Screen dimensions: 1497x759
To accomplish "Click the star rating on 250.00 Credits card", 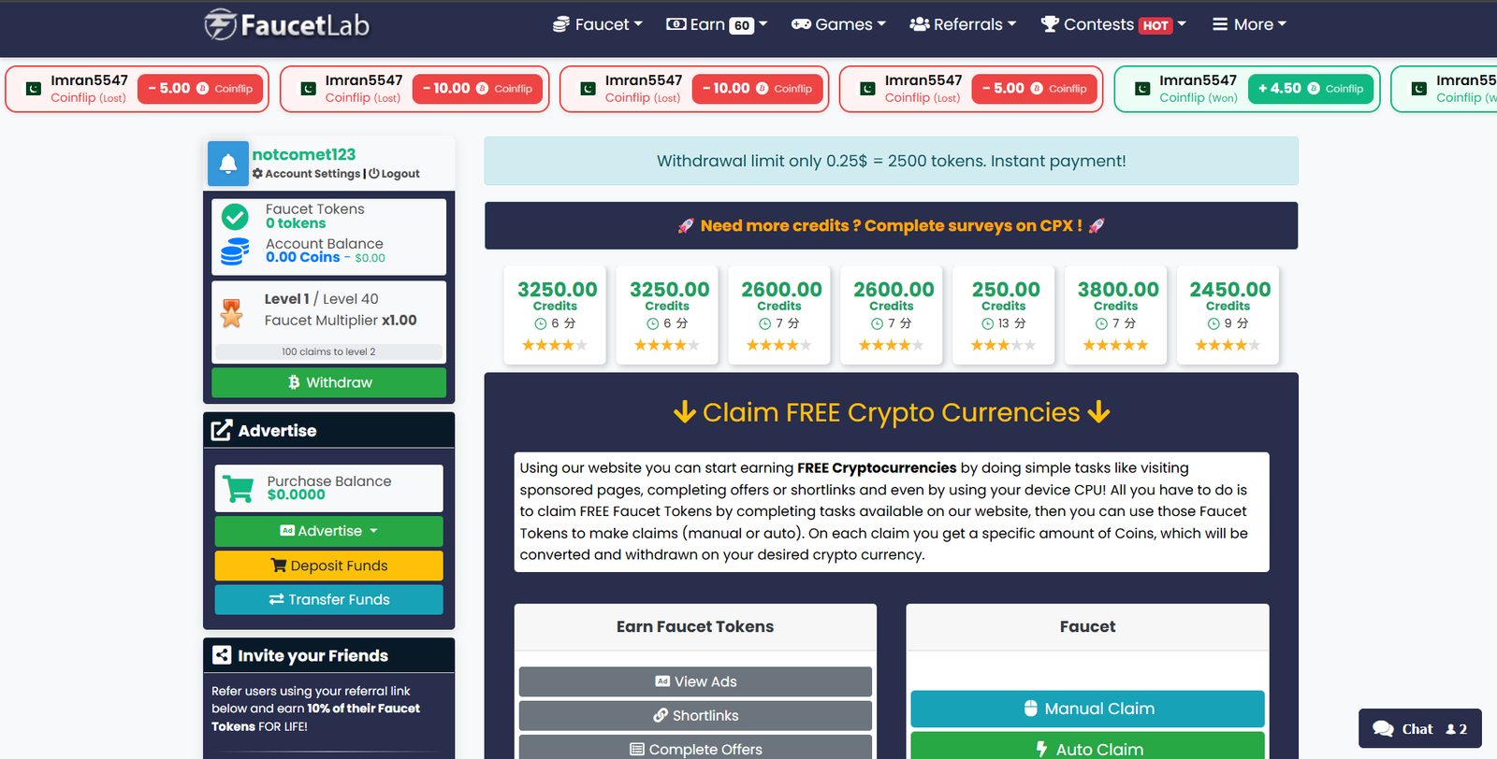I will pos(1003,345).
